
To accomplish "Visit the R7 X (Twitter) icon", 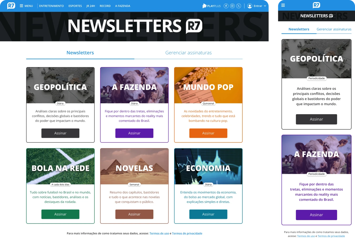I will click(239, 6).
